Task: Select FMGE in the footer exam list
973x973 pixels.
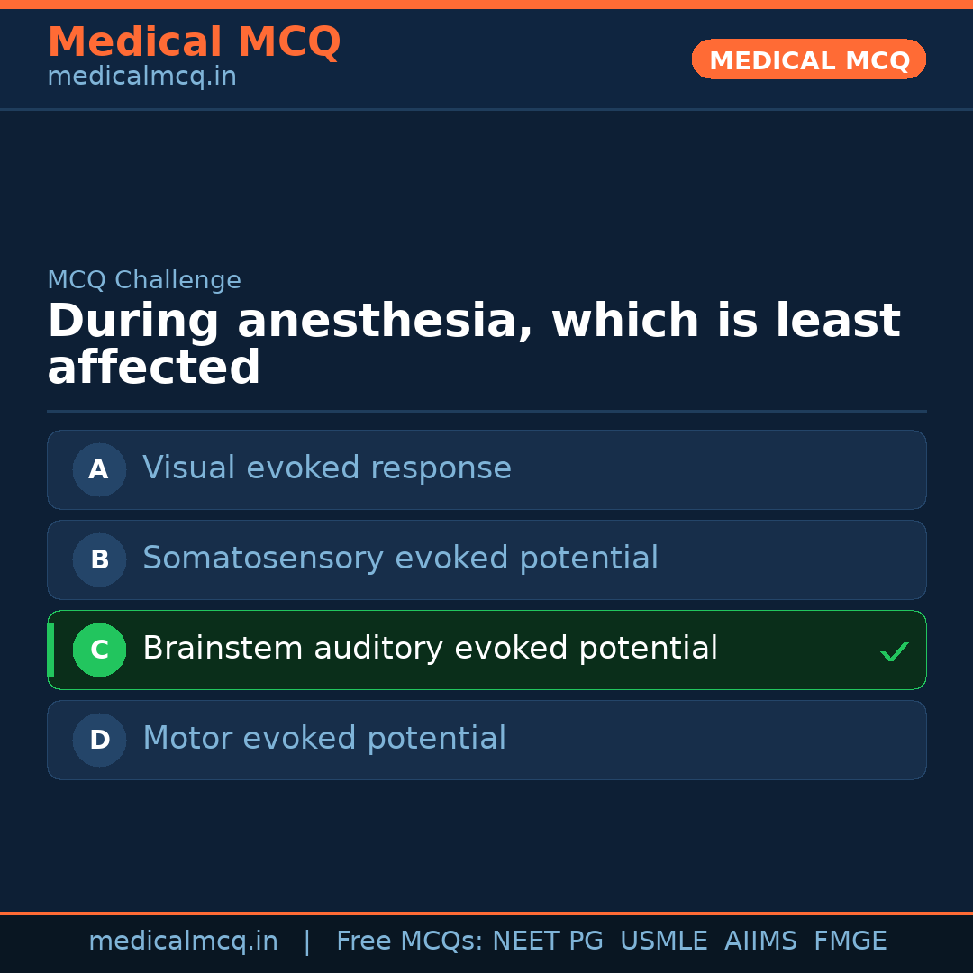Action: click(850, 941)
